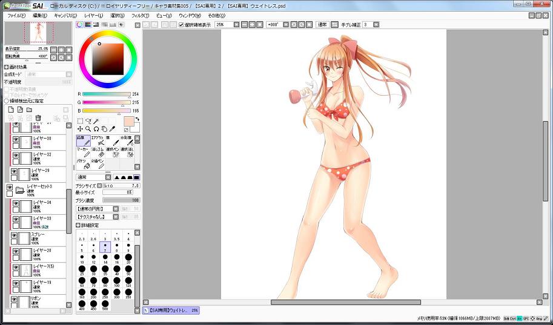
Task: Open the フィルタ(T) menu
Action: coord(140,15)
